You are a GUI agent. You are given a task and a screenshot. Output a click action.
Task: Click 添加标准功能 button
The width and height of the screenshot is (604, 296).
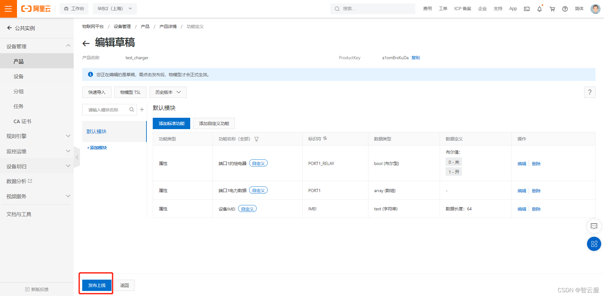coord(172,123)
